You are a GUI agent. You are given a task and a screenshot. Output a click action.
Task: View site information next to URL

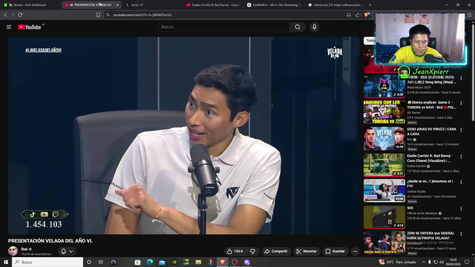point(108,15)
